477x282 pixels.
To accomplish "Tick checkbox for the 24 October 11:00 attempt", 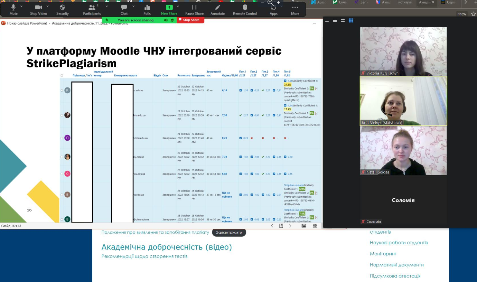I will [x=62, y=138].
